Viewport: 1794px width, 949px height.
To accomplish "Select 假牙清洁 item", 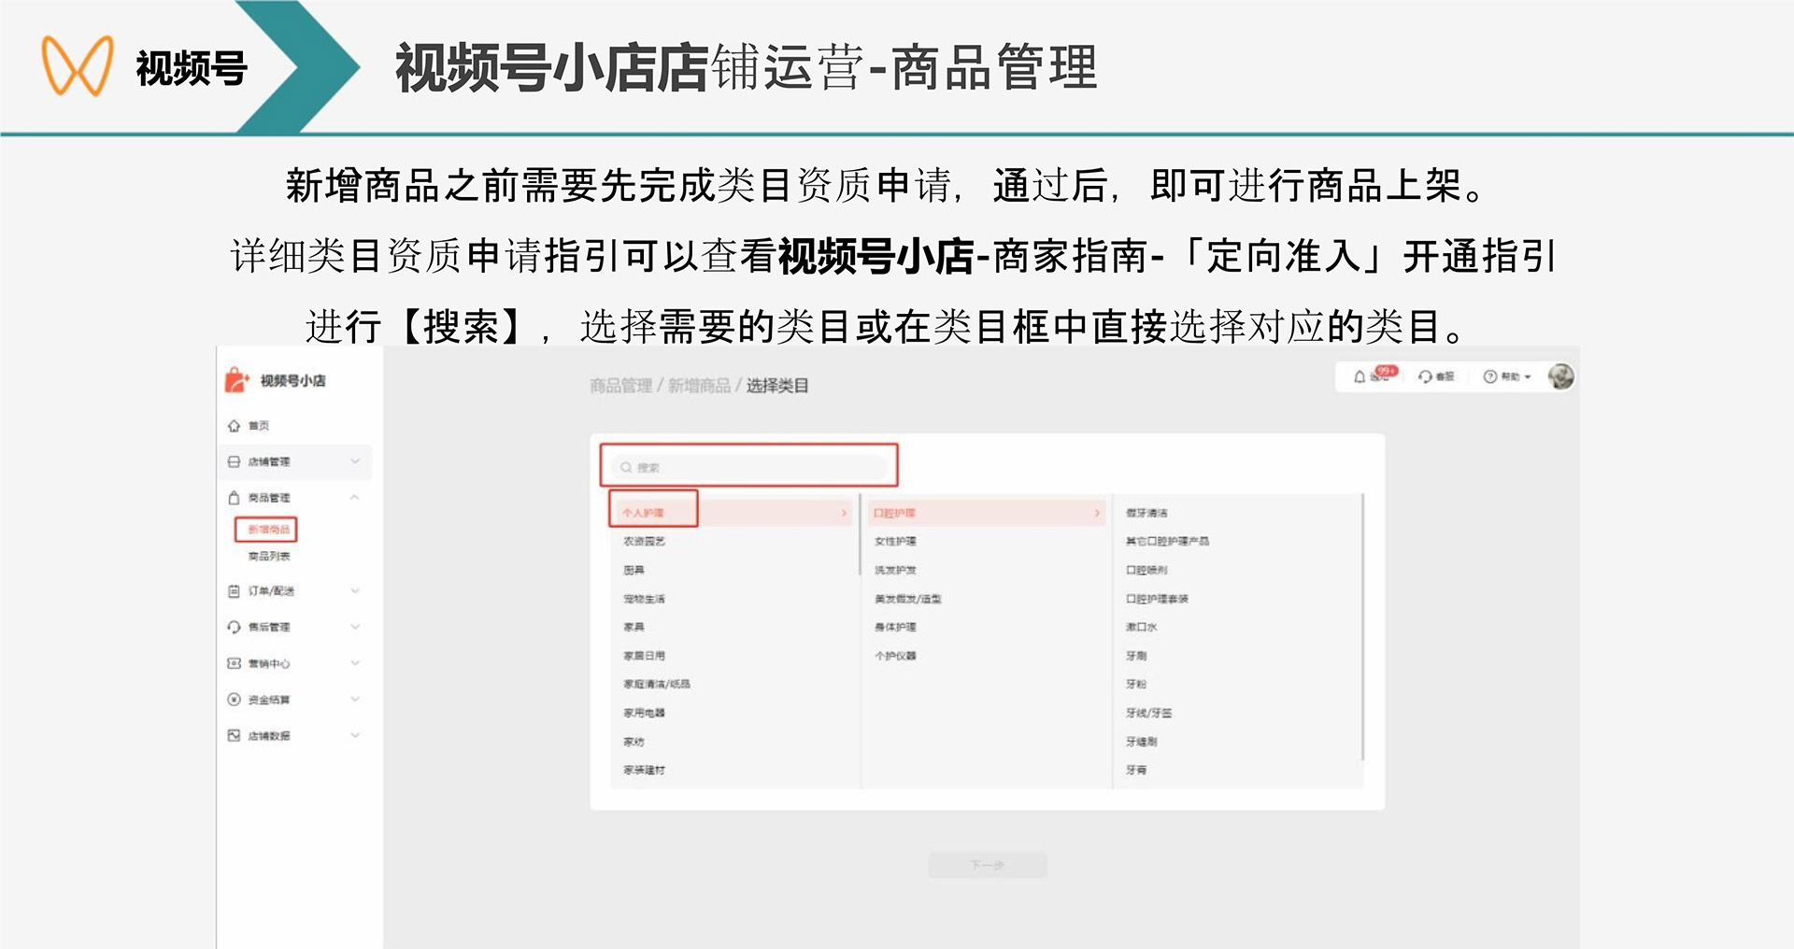I will (x=1146, y=513).
